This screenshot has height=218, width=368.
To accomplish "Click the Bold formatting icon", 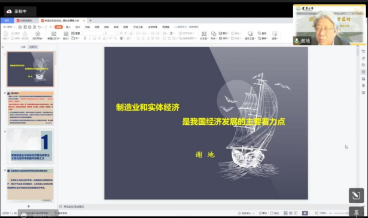I will point(85,38).
